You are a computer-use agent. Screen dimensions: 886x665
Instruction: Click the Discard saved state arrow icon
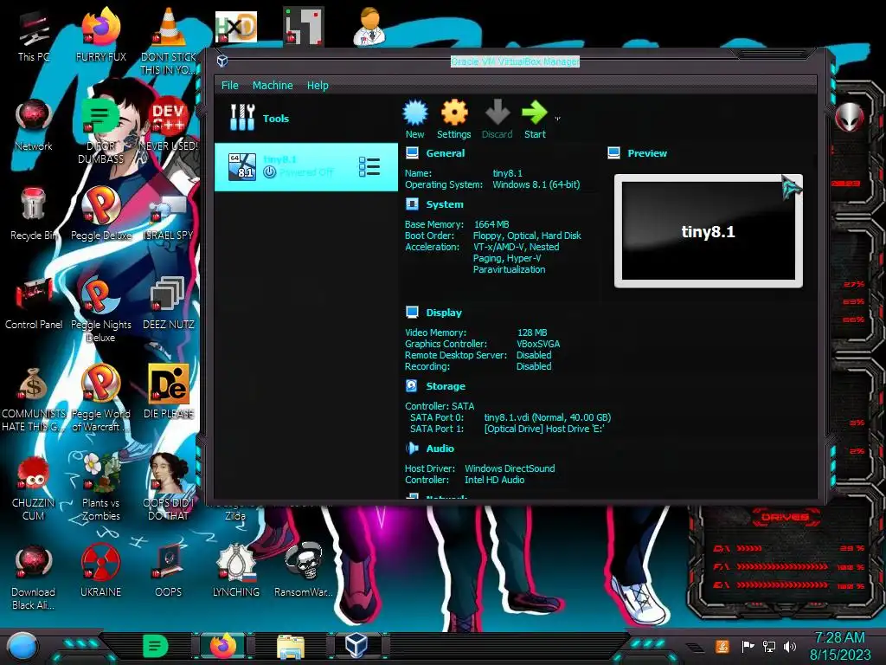(498, 113)
